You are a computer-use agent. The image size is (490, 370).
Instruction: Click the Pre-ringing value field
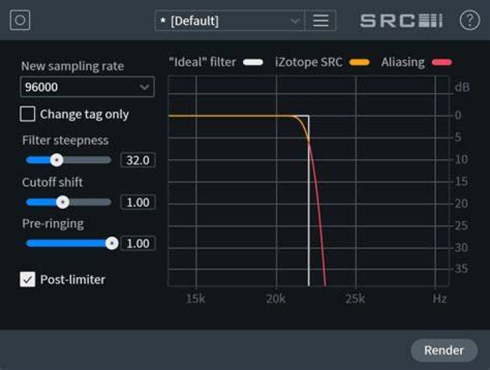coord(137,243)
